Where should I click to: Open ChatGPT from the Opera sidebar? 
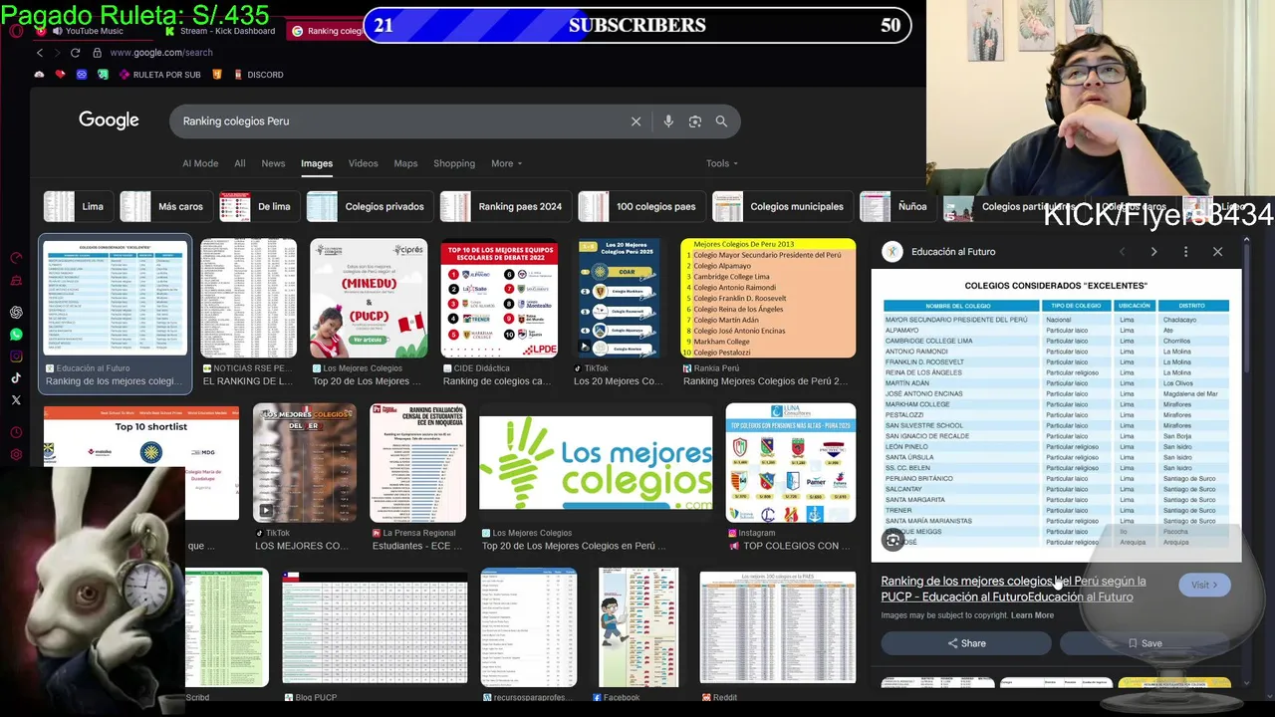pyautogui.click(x=16, y=312)
